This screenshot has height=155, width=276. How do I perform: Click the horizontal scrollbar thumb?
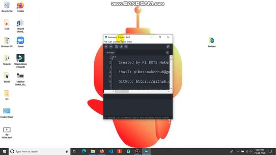click(x=122, y=91)
